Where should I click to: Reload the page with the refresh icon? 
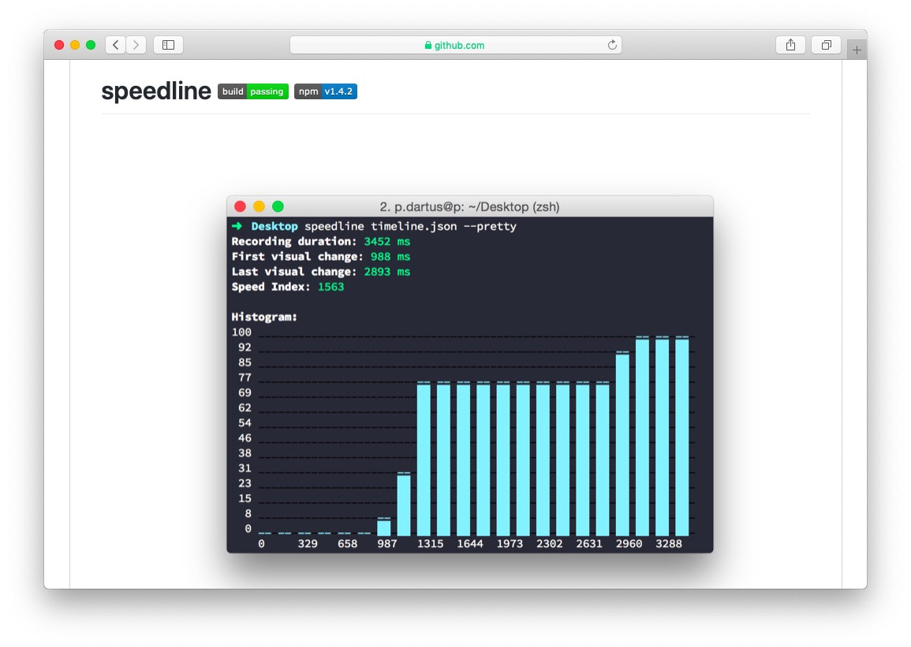click(612, 45)
